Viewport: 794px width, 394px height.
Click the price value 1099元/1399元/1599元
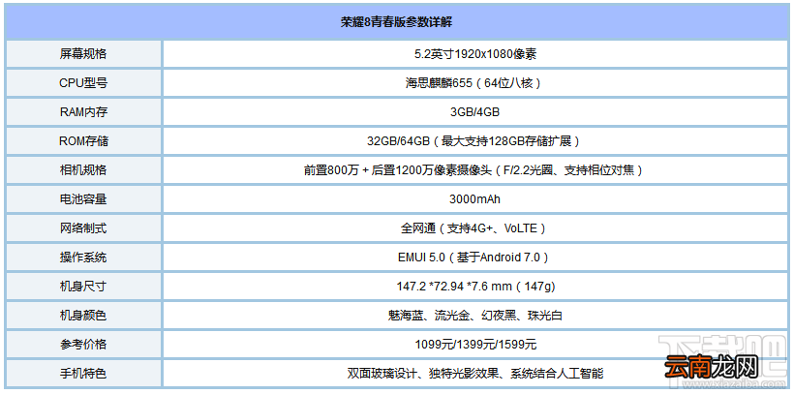pos(475,345)
